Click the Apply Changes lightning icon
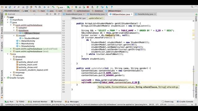Viewport: 198px width, 111px height. click(x=72, y=7)
